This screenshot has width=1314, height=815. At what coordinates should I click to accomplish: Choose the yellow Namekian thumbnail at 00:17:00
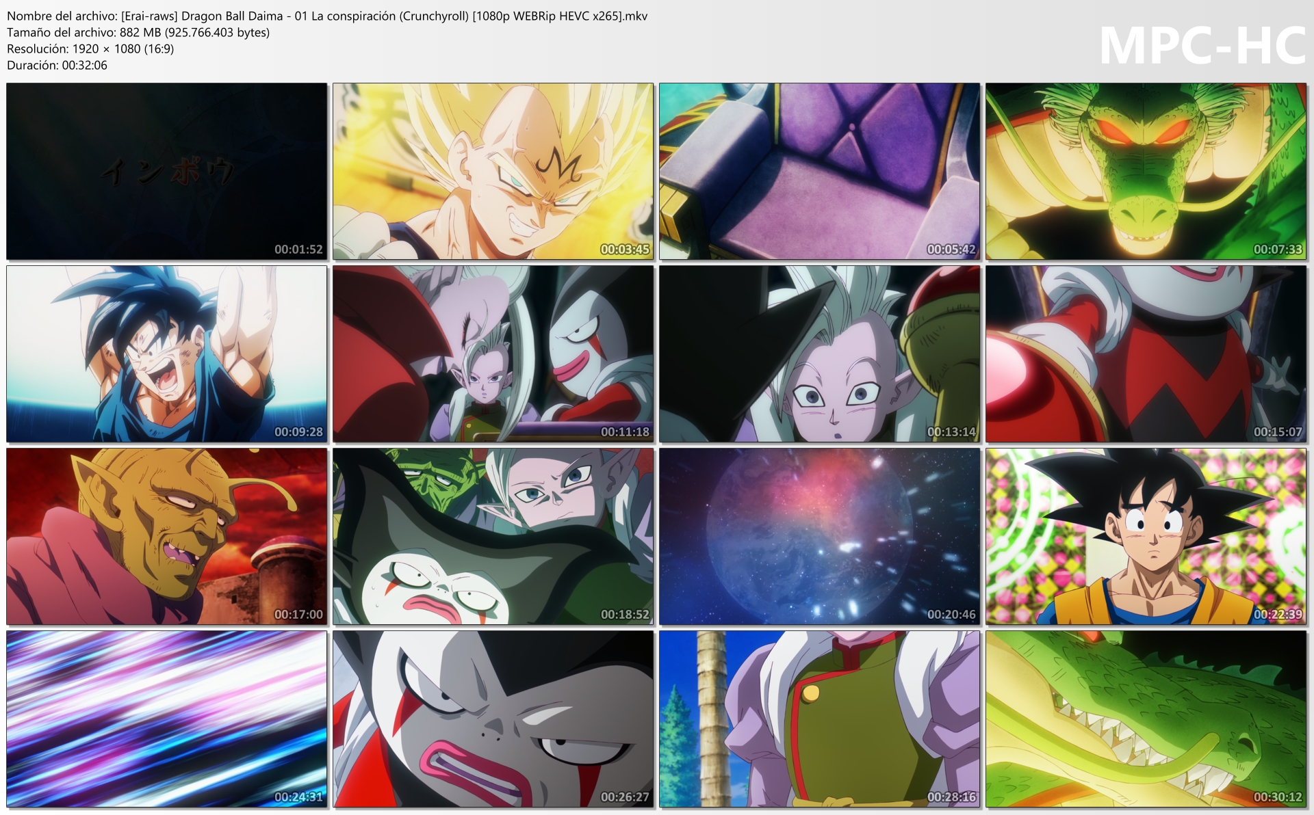167,537
